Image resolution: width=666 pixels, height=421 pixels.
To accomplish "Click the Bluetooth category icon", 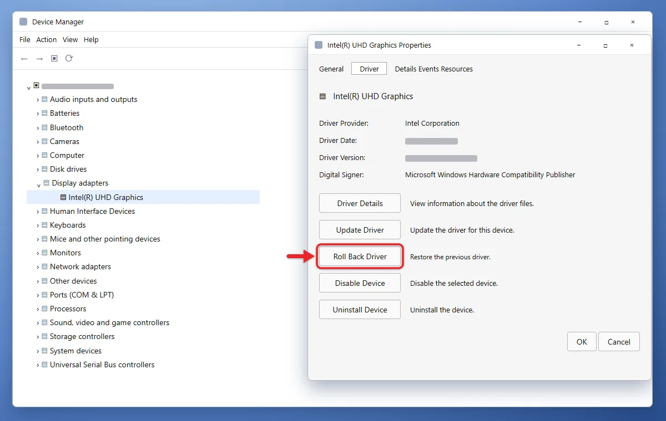I will click(x=44, y=127).
